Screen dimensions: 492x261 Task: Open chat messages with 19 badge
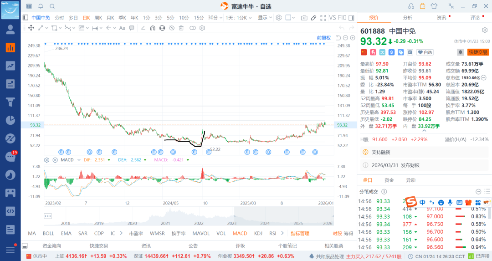point(11,156)
